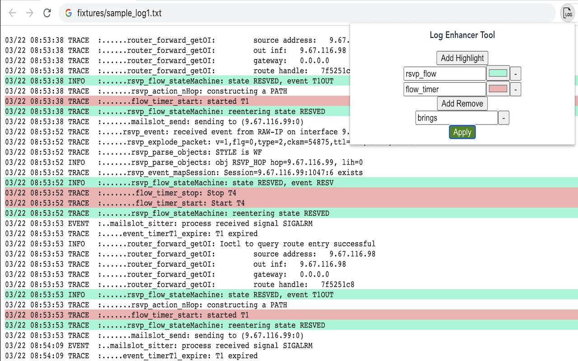Click the 'STYLE is WF' log line
Image resolution: width=578 pixels, height=361 pixels.
[x=133, y=152]
